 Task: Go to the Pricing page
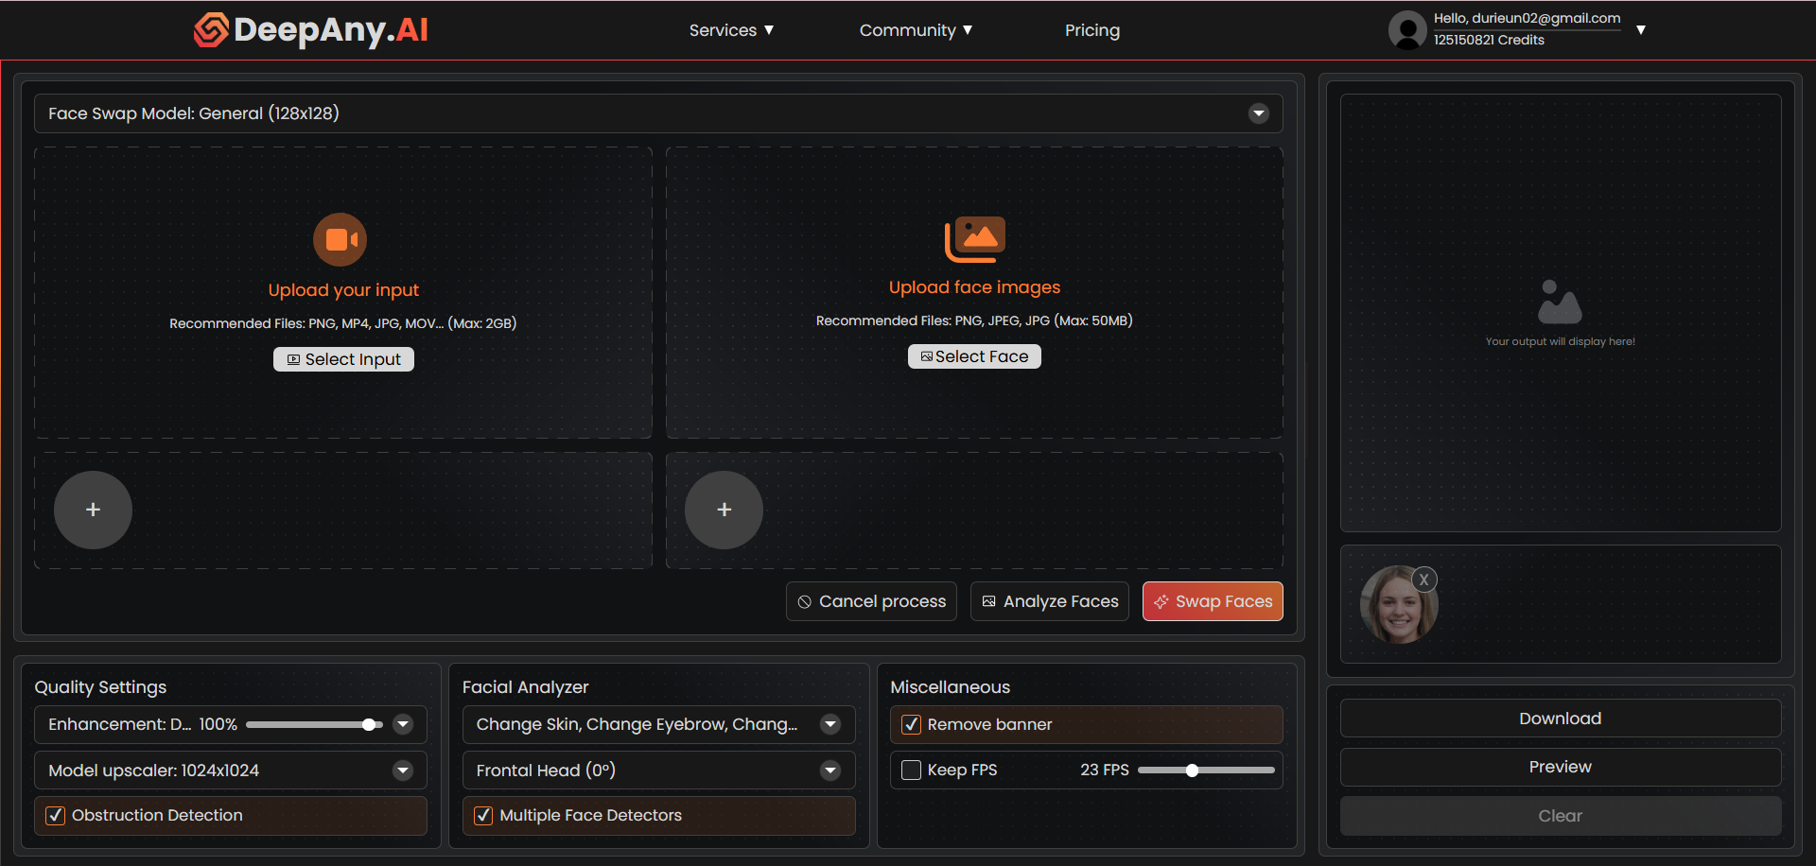1092,30
